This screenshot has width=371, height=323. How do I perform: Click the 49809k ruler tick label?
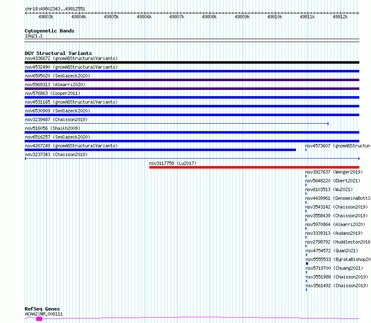242,17
